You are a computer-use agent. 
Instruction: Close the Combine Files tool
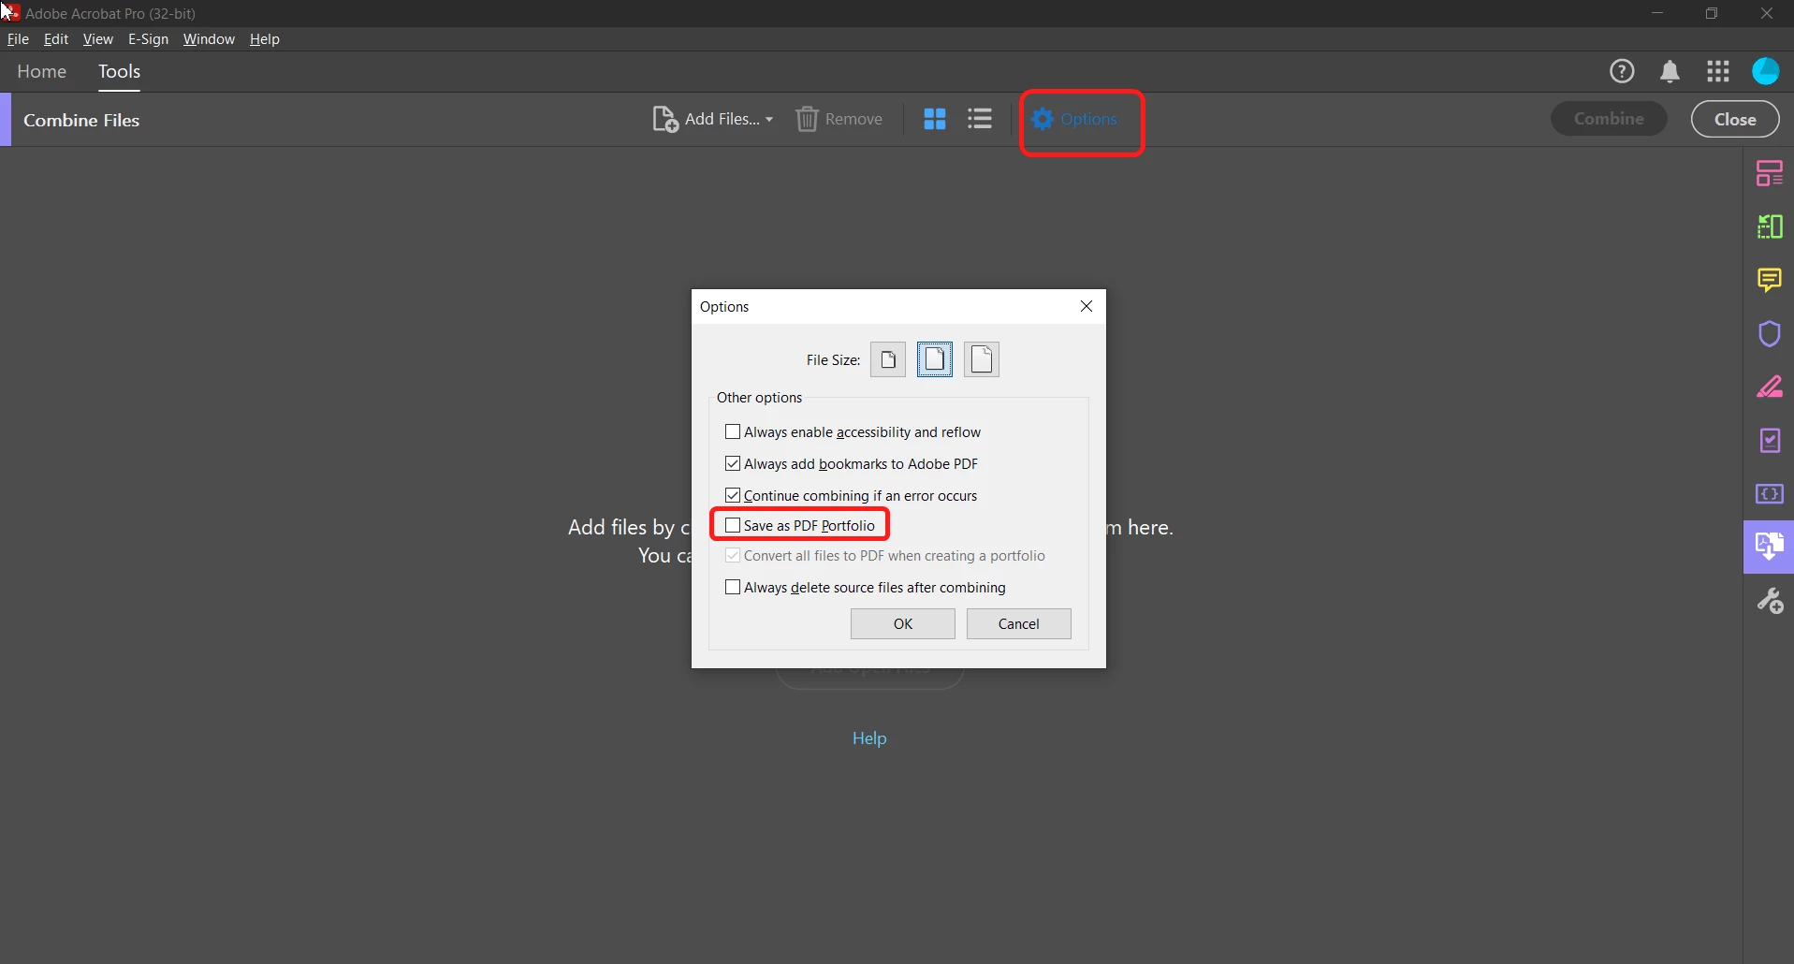tap(1735, 119)
